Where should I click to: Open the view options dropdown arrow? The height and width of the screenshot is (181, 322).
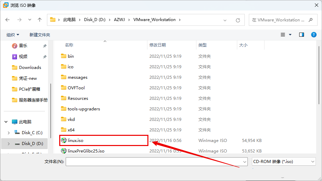290,35
